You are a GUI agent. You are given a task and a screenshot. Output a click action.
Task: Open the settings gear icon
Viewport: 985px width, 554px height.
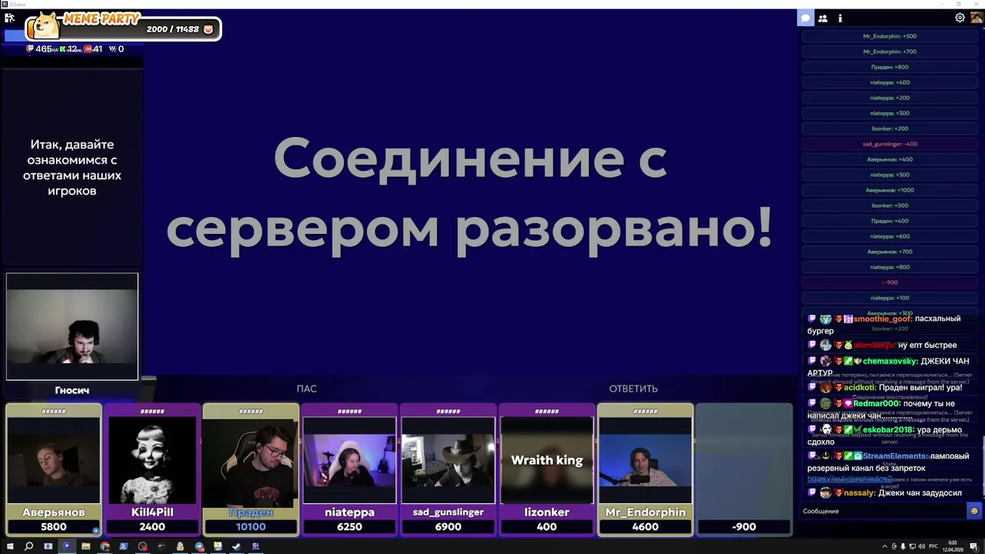click(x=960, y=18)
